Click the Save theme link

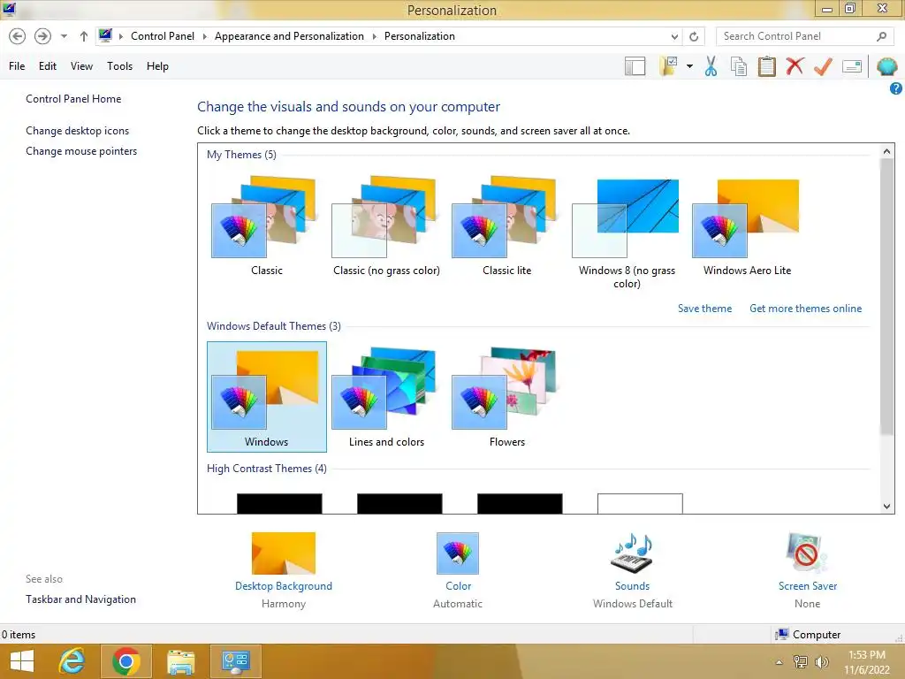[704, 309]
